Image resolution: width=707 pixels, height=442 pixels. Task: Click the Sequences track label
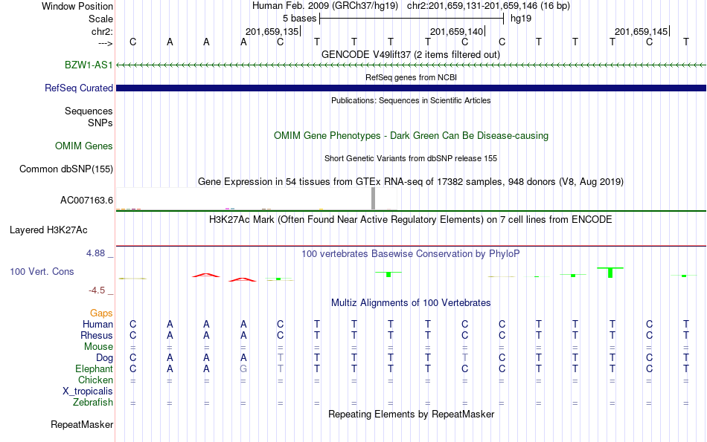[89, 111]
